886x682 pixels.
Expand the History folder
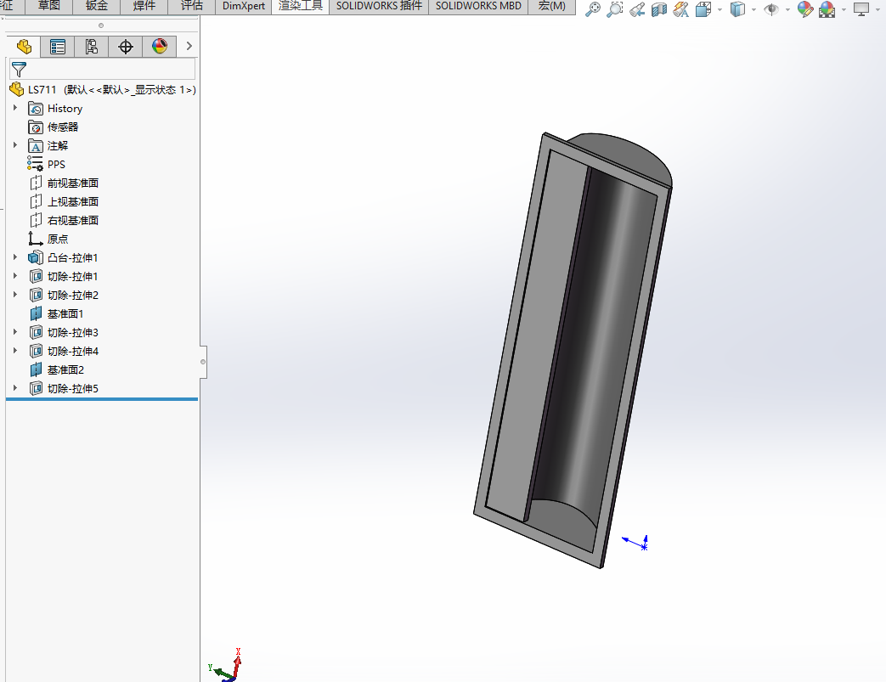point(15,108)
